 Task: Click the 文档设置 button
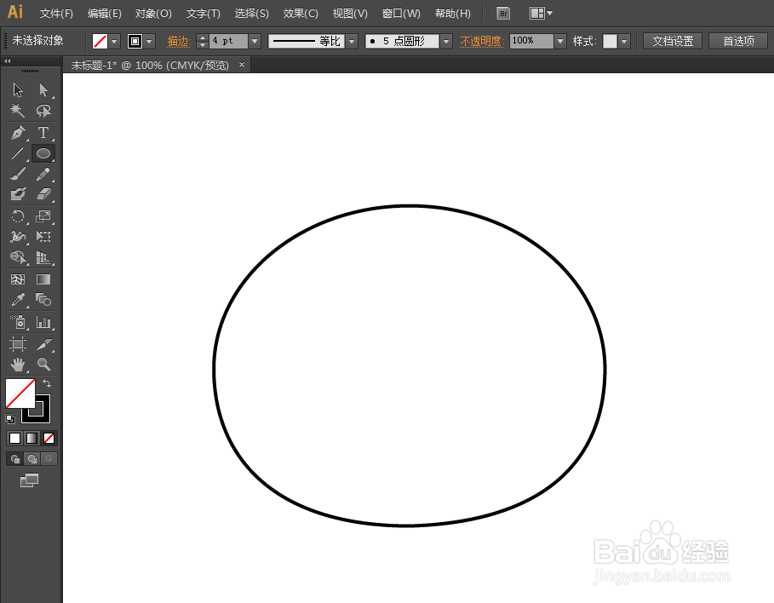click(x=673, y=41)
